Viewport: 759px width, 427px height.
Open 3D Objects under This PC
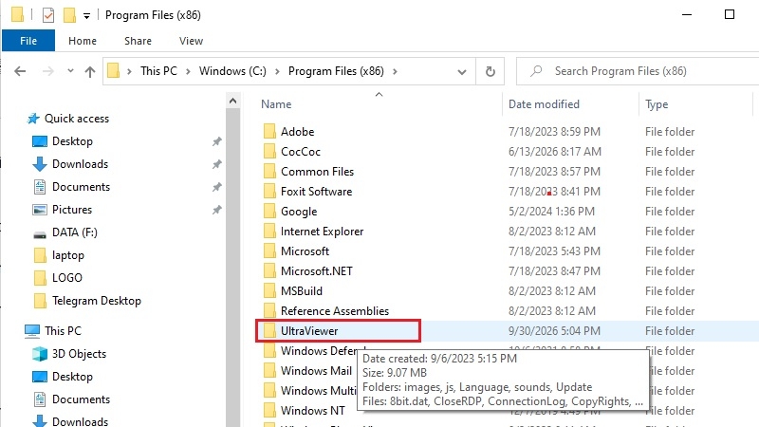pos(79,354)
